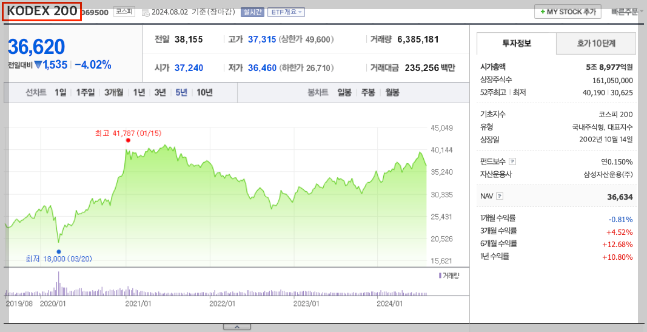This screenshot has height=332, width=647.
Task: Click the 상장일 value 2002년 10월 14일
Action: pyautogui.click(x=606, y=140)
